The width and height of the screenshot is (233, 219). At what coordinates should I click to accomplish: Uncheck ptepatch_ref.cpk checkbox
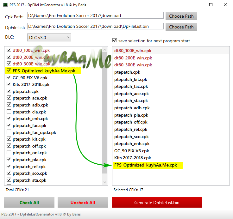[9, 166]
